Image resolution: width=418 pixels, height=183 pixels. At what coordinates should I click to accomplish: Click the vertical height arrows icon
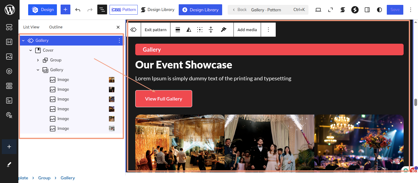[x=211, y=30]
